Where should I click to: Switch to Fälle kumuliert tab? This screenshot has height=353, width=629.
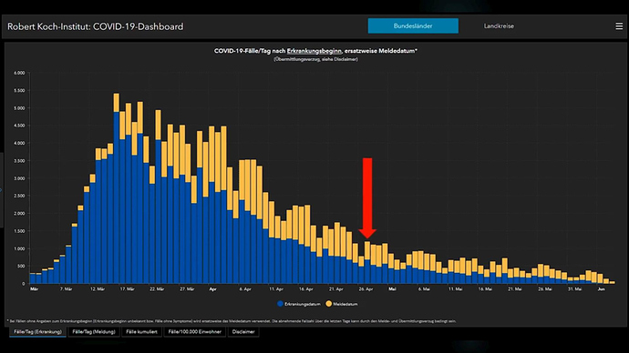pyautogui.click(x=141, y=332)
